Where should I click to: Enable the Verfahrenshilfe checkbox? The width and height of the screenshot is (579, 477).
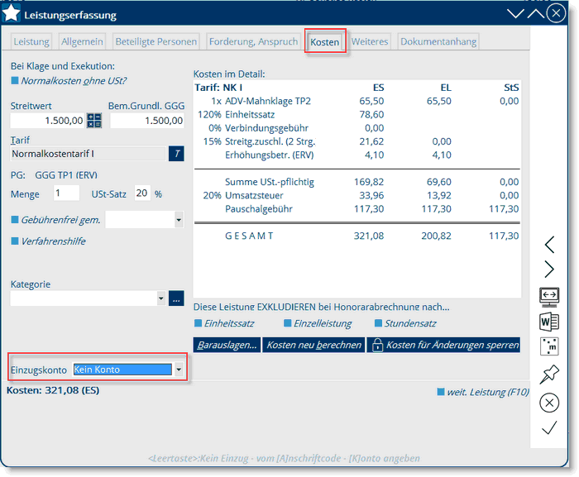click(x=15, y=241)
